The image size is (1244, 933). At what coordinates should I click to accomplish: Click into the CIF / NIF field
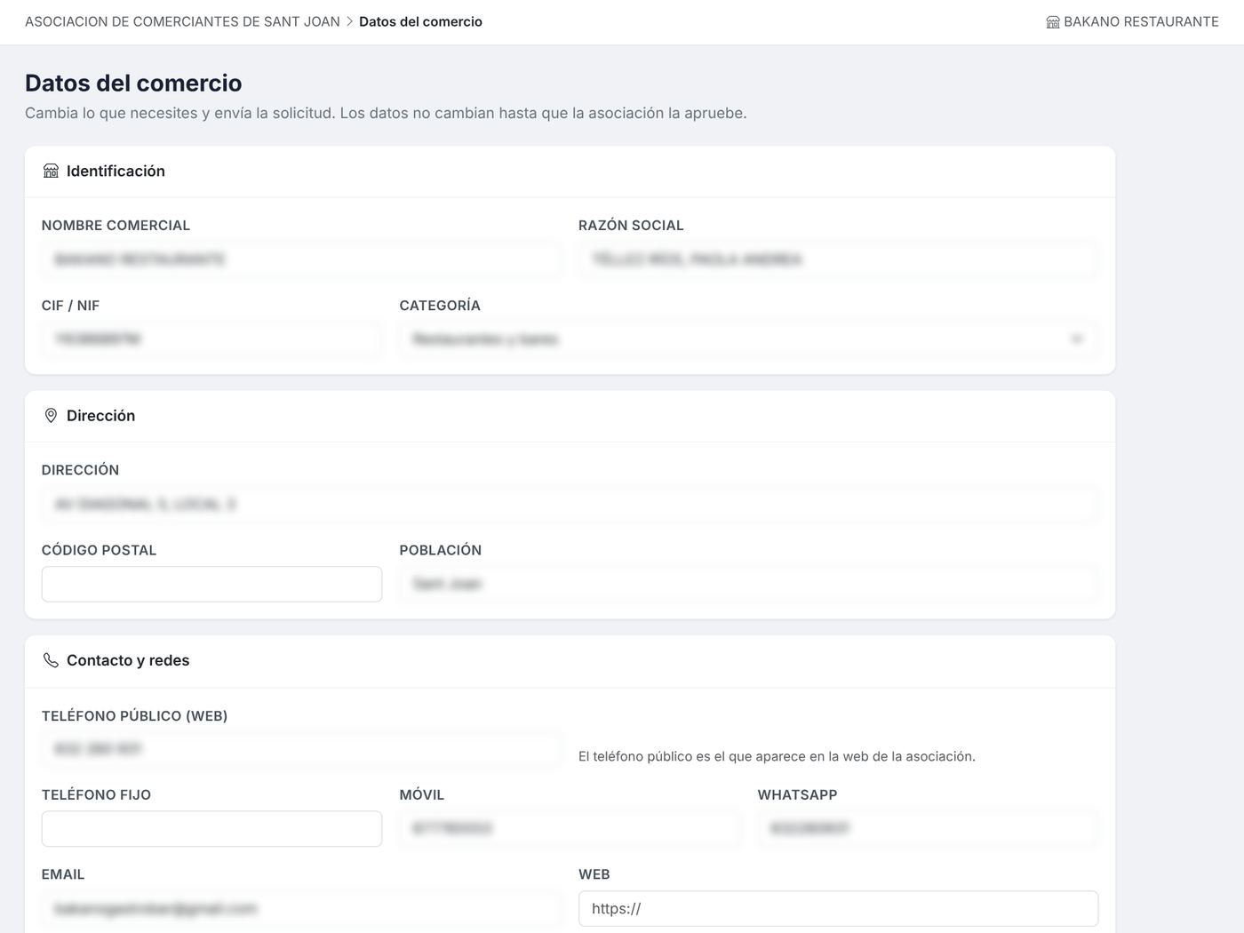(211, 339)
